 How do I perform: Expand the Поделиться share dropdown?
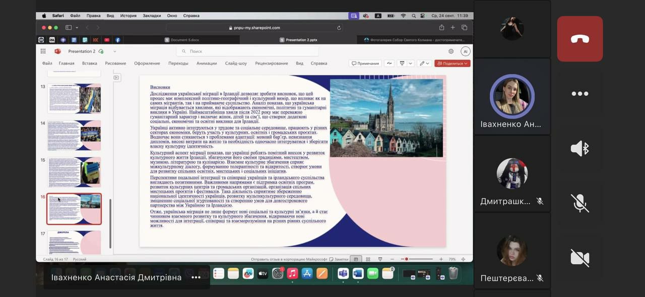point(467,63)
